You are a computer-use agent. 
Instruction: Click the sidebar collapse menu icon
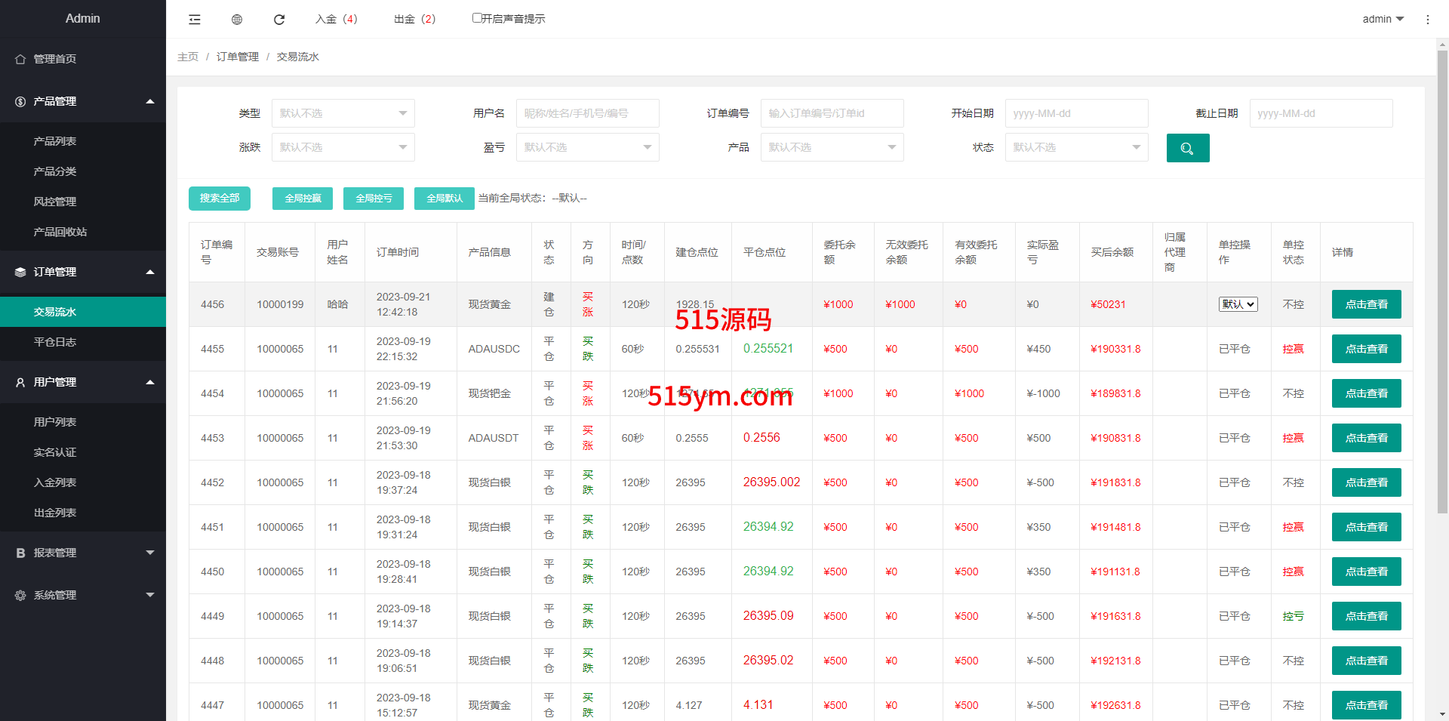195,20
